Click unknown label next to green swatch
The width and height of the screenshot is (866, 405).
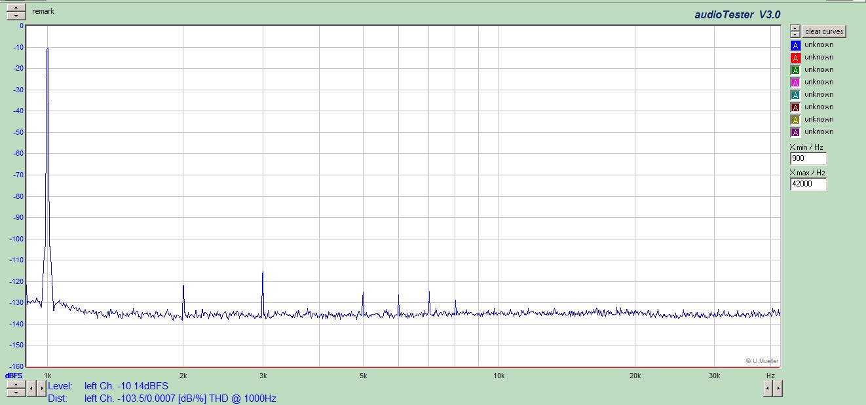pyautogui.click(x=819, y=69)
